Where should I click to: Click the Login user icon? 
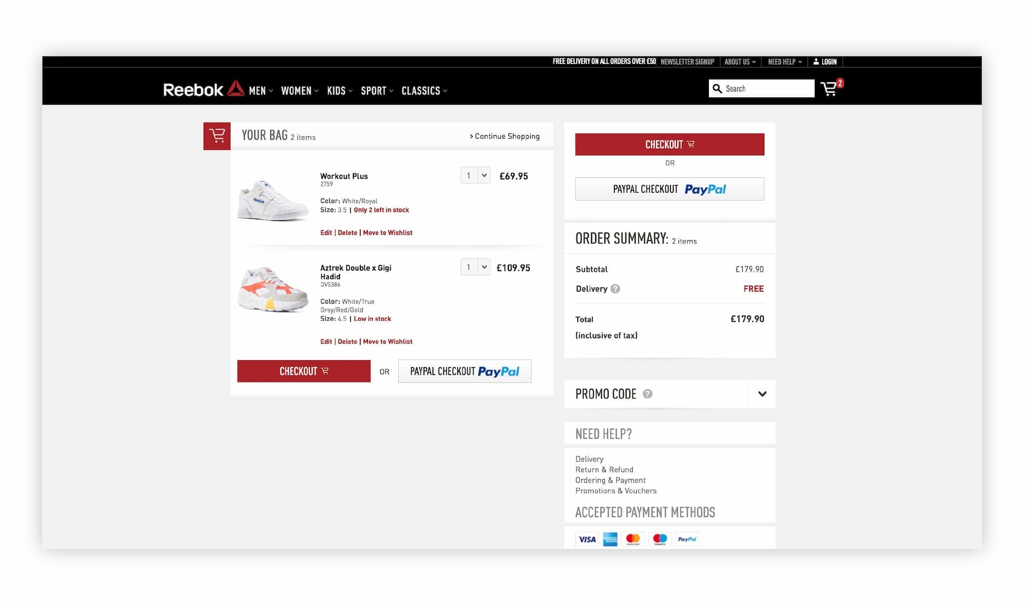tap(816, 61)
